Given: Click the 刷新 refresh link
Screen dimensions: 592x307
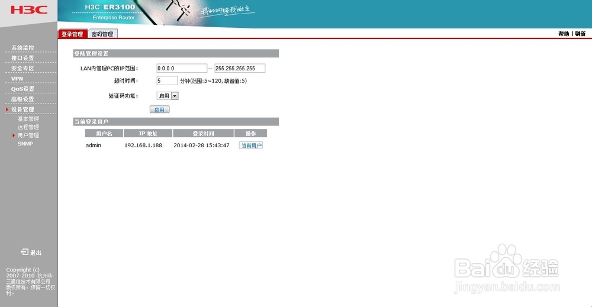Looking at the screenshot, I should tap(580, 34).
